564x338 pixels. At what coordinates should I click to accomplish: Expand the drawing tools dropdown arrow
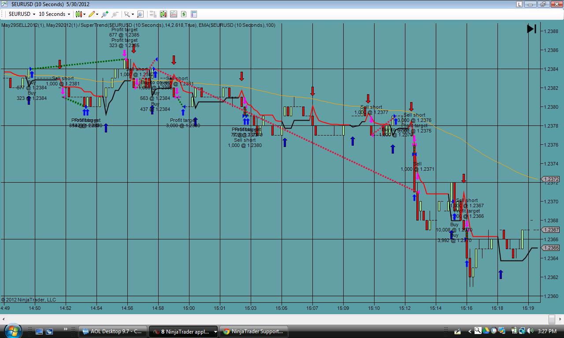[x=97, y=14]
